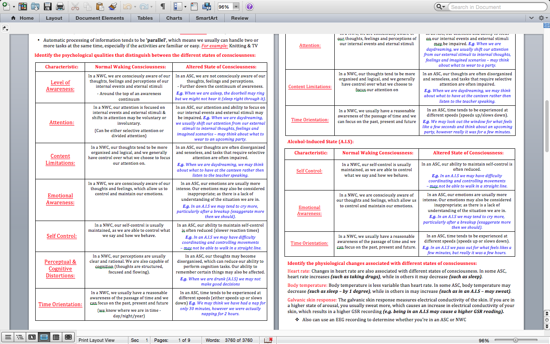This screenshot has height=344, width=550.
Task: Move the zoom slider in the status bar
Action: pos(516,340)
